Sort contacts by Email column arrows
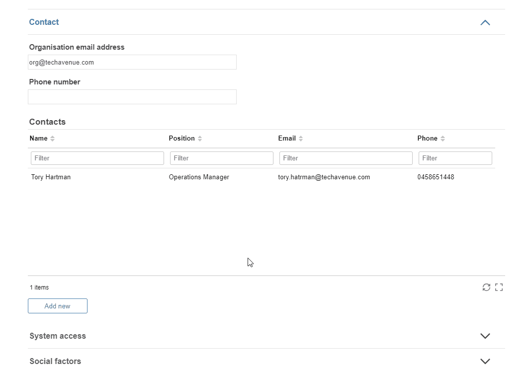Image resolution: width=531 pixels, height=366 pixels. tap(301, 139)
